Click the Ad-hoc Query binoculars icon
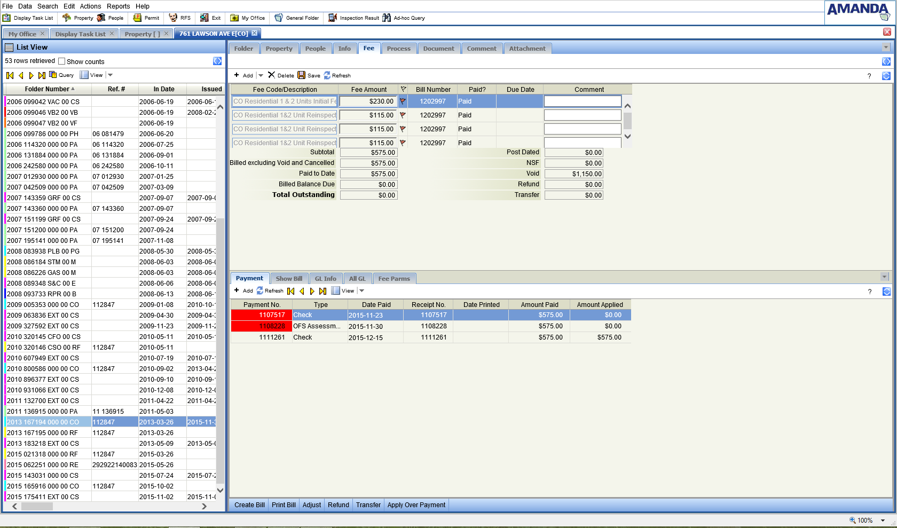Image resolution: width=897 pixels, height=528 pixels. (x=387, y=18)
